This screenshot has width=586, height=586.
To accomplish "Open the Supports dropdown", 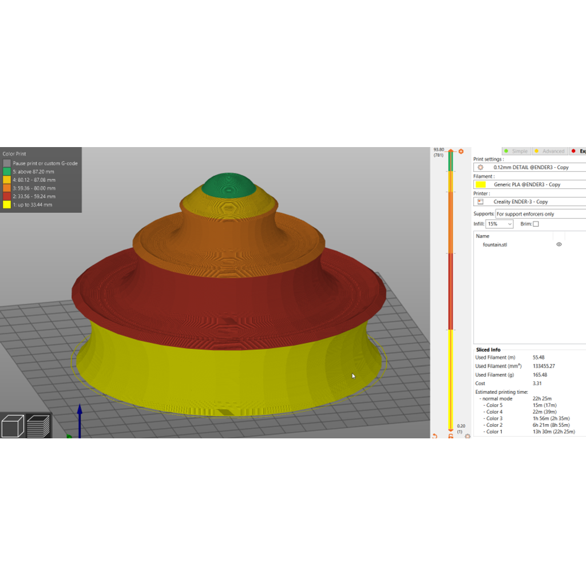I will point(540,214).
